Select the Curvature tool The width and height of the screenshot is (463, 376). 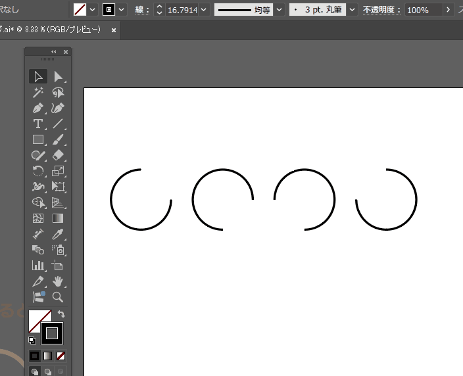pos(58,108)
